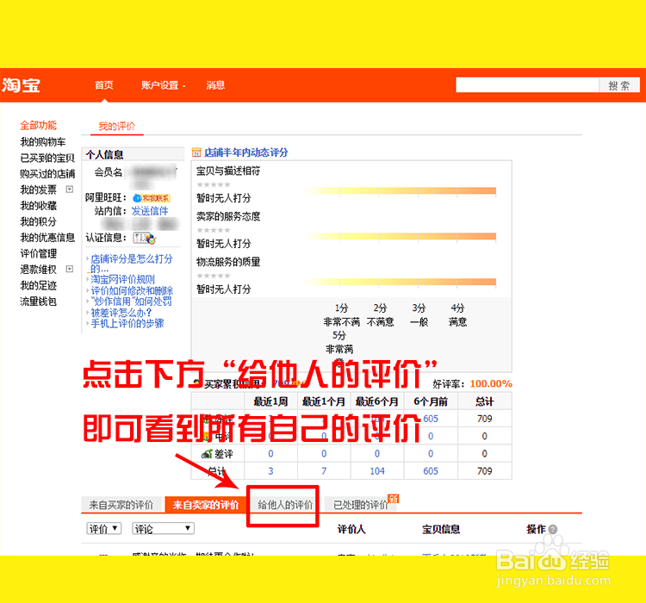The height and width of the screenshot is (603, 646).
Task: Open 手机上评价的步骤 link
Action: point(127,324)
